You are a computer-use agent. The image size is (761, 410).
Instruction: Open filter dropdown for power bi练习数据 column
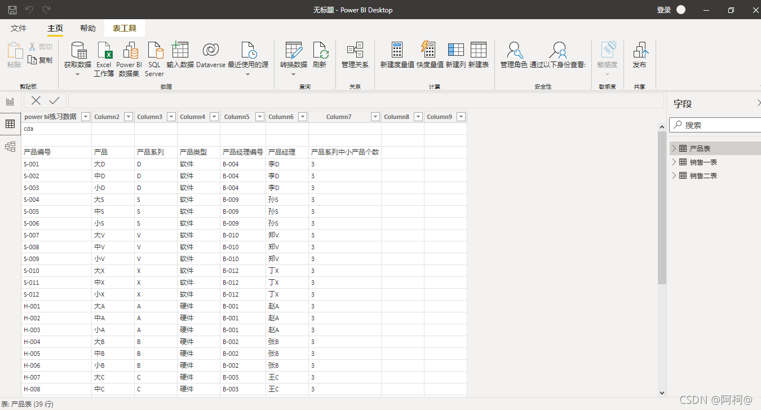(x=86, y=117)
